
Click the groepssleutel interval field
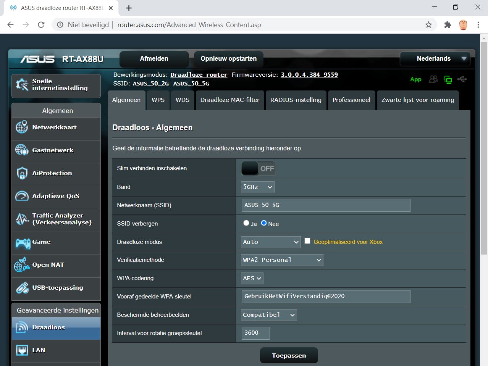pos(256,333)
